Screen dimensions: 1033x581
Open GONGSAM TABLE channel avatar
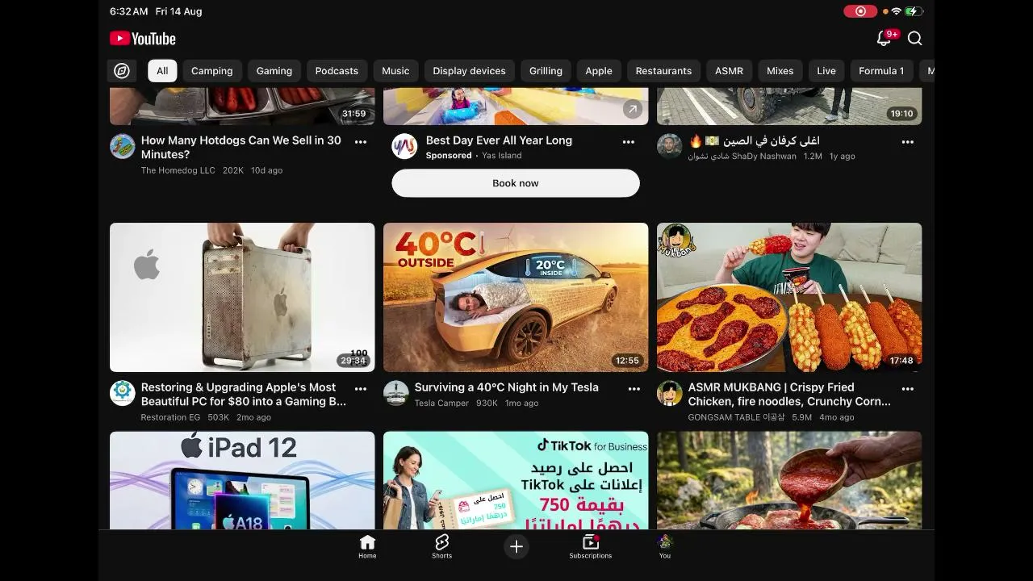point(670,393)
